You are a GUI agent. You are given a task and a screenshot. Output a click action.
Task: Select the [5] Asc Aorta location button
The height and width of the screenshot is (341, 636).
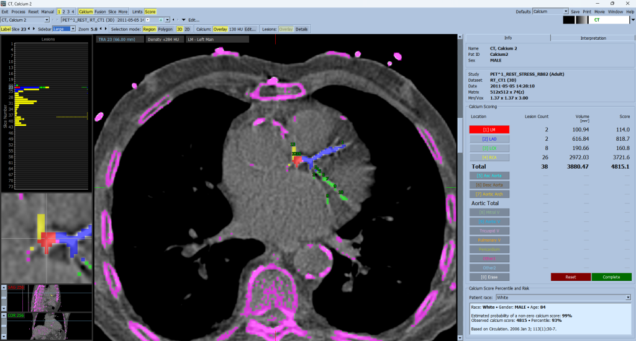[x=489, y=175]
